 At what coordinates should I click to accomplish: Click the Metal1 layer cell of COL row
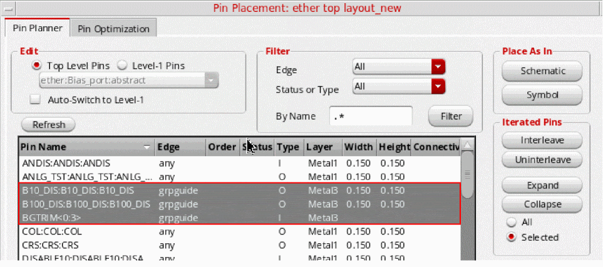[322, 232]
